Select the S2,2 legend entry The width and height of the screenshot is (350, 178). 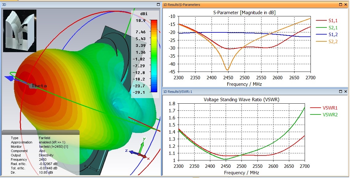[x=327, y=41]
